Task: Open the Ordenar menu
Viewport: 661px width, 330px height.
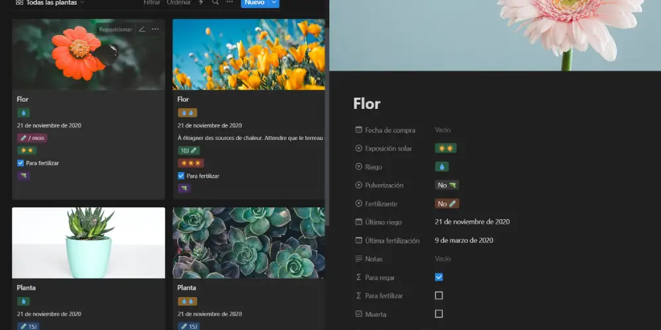Action: [178, 3]
